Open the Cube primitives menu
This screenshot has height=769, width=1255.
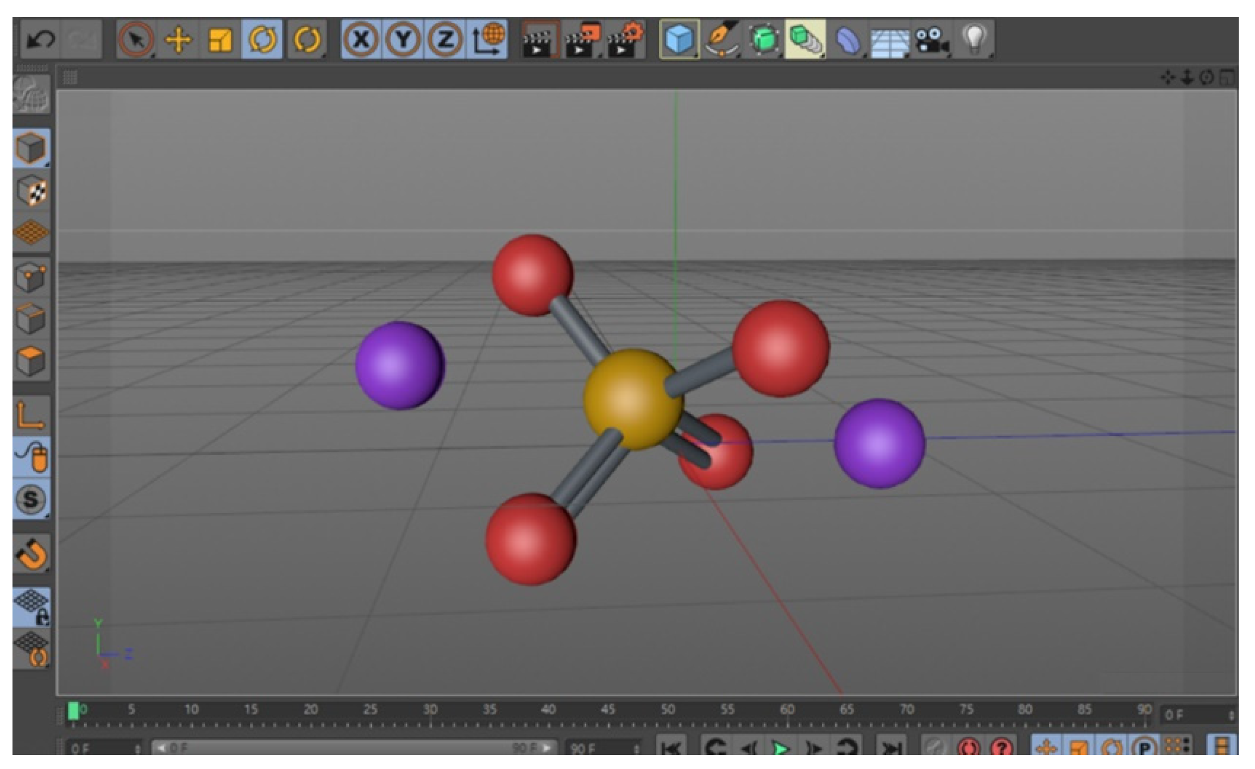[679, 39]
